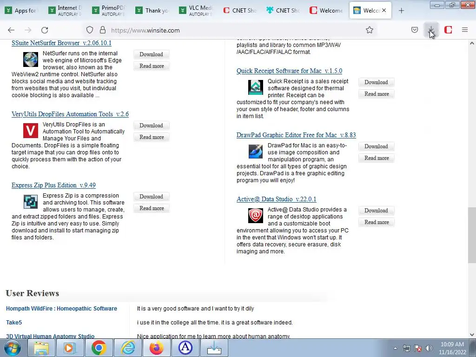
Task: Click the red VeryUtils V icon
Action: point(31,131)
